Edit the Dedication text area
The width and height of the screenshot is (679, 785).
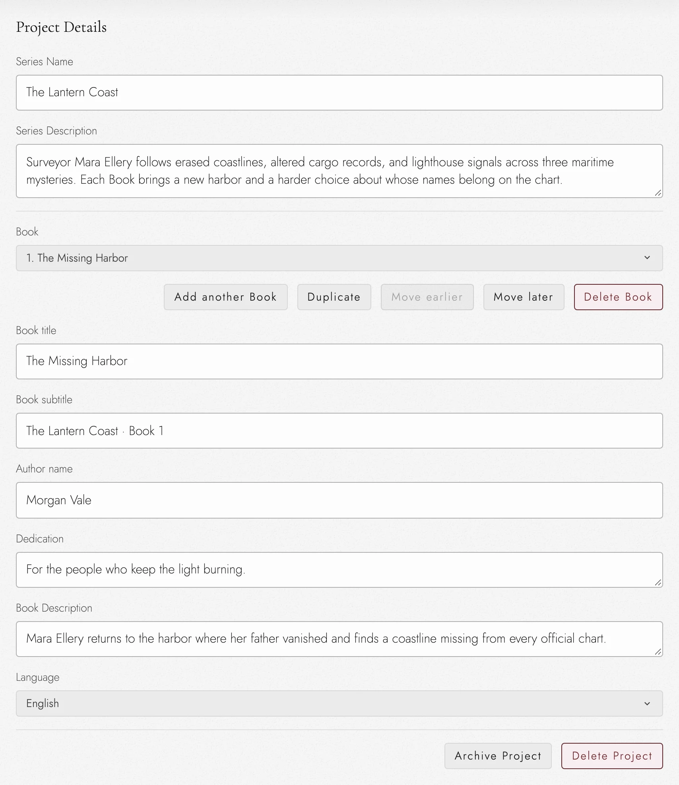339,570
